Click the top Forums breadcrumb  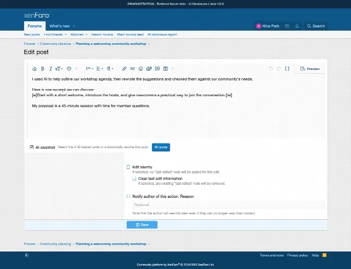tap(30, 44)
